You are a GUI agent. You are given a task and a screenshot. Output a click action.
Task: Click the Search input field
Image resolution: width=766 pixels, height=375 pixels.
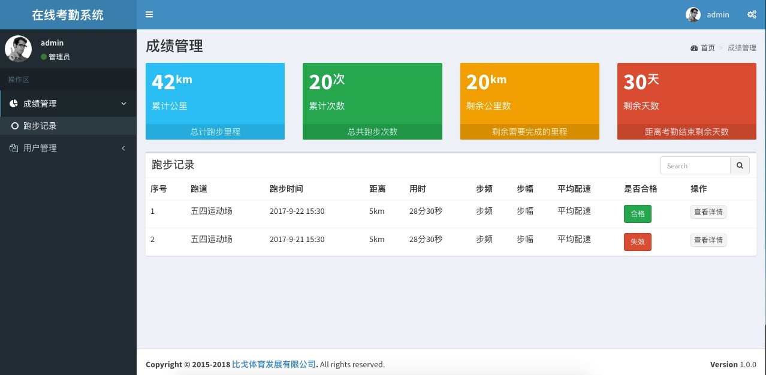(695, 166)
